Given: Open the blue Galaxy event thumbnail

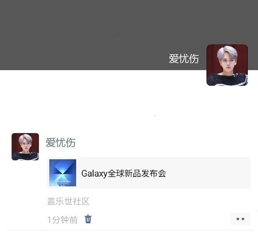Looking at the screenshot, I should click(x=63, y=173).
